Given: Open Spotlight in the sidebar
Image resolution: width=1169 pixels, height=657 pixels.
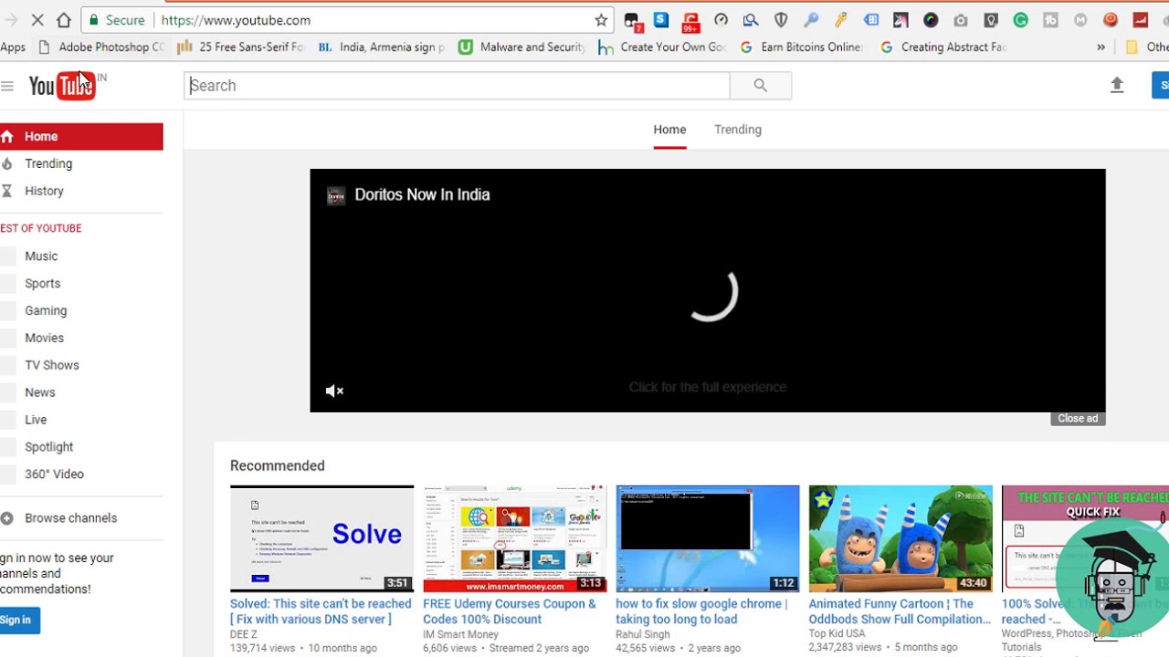Looking at the screenshot, I should [48, 447].
